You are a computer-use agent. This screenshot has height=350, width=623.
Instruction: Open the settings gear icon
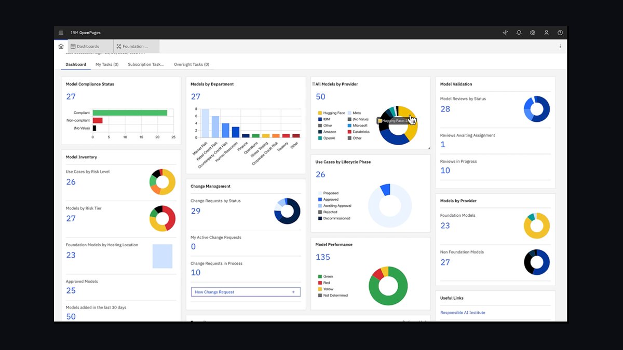[x=533, y=33]
